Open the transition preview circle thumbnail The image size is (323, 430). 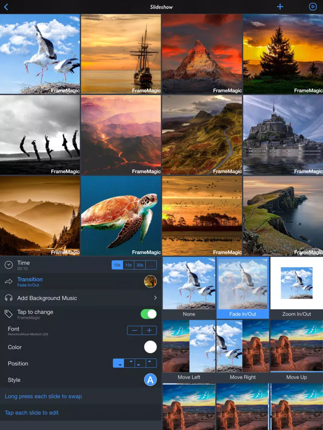click(x=150, y=281)
